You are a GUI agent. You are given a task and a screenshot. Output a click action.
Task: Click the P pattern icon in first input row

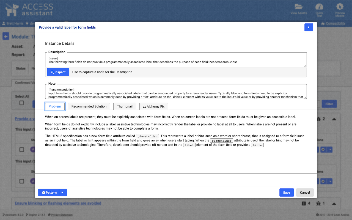pos(323,150)
